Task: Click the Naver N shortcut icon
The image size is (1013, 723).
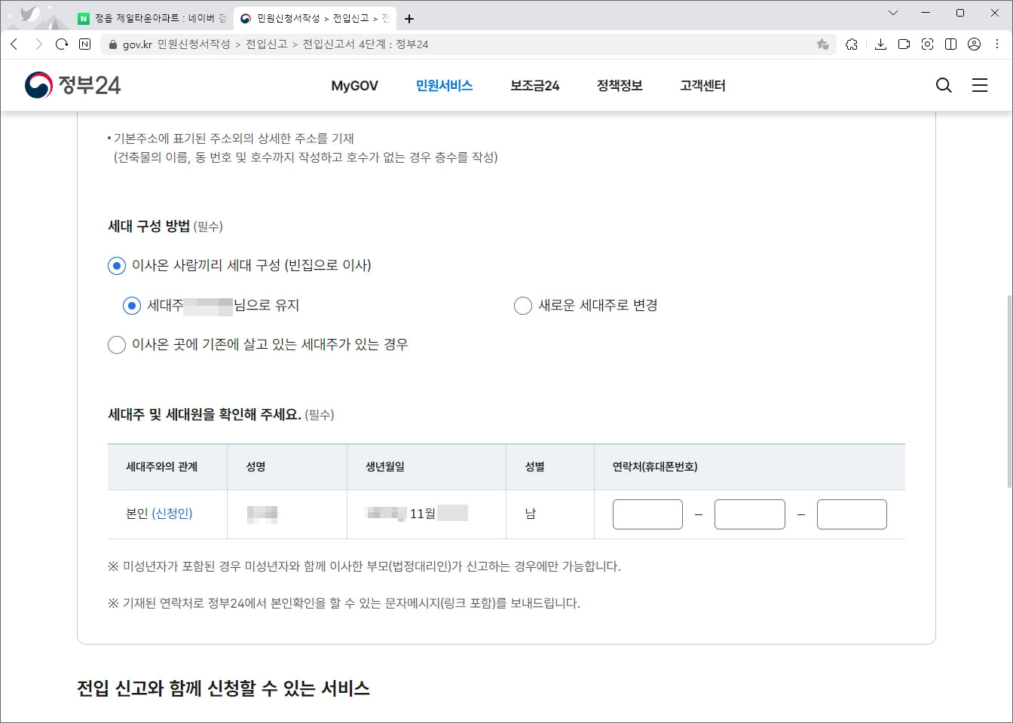Action: 83,44
